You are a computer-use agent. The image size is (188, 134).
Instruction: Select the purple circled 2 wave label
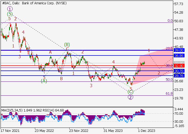point(131,97)
